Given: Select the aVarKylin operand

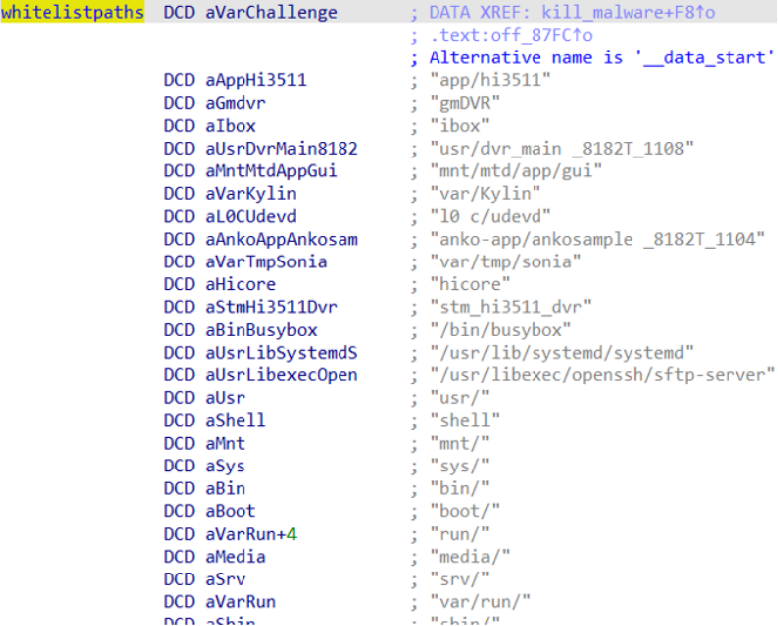Looking at the screenshot, I should coord(250,194).
